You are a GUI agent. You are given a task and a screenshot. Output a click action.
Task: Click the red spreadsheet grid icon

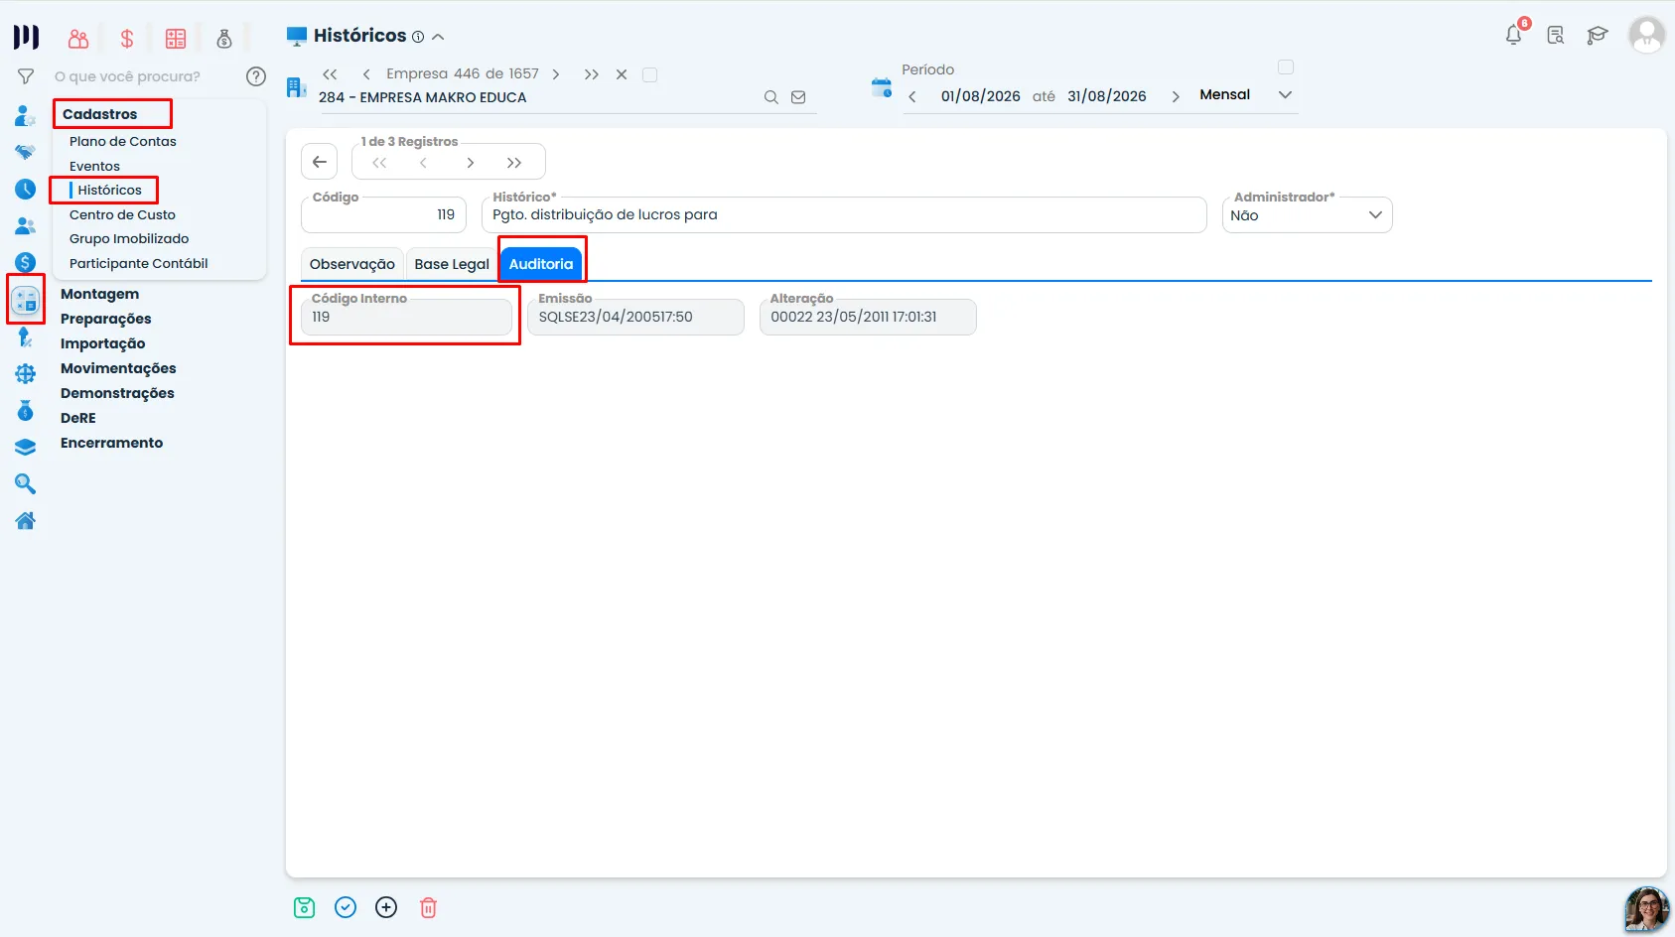click(x=176, y=39)
